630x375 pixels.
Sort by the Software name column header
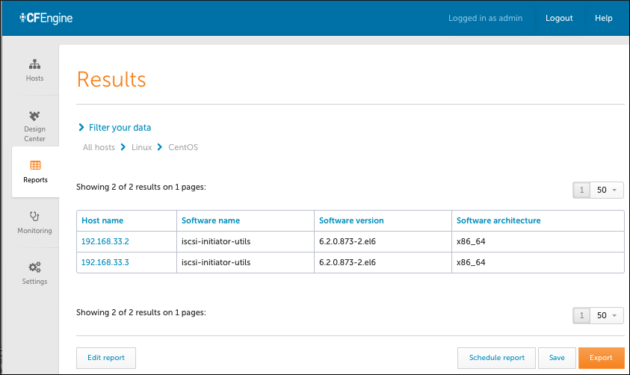coord(211,220)
